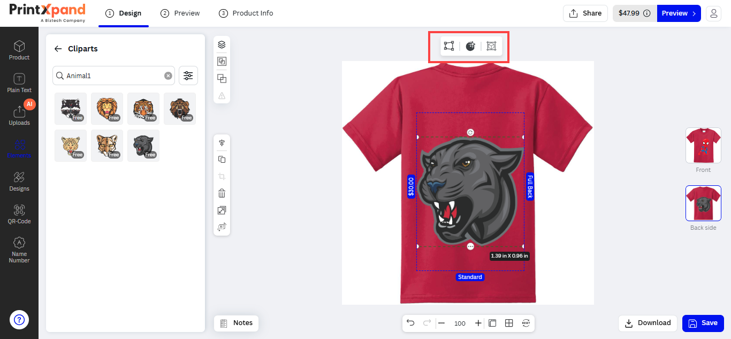Click the Reset canvas icon

point(526,323)
